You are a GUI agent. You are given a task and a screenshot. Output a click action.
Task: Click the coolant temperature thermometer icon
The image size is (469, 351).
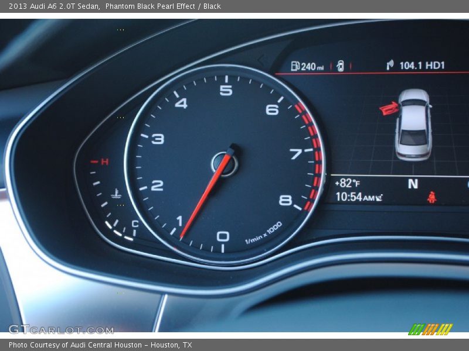point(117,192)
